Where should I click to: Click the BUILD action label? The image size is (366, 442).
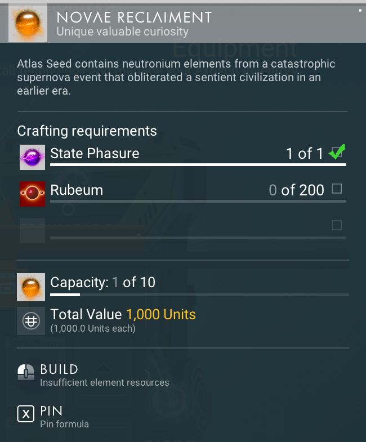pyautogui.click(x=59, y=369)
